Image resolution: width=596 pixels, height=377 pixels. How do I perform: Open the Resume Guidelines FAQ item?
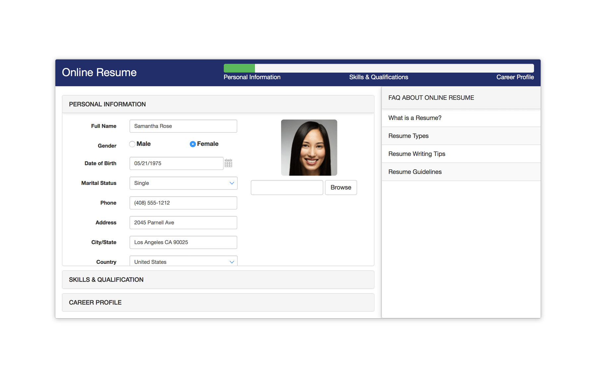coord(415,172)
